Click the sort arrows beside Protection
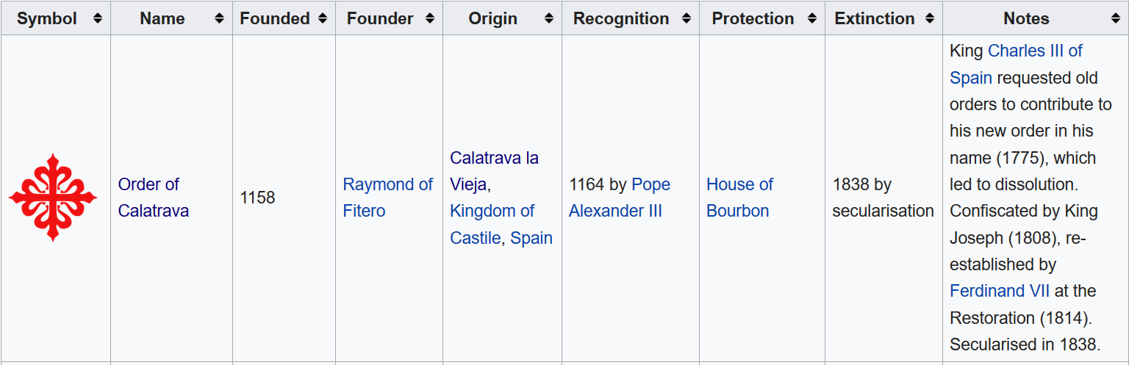The height and width of the screenshot is (365, 1129). (x=811, y=18)
